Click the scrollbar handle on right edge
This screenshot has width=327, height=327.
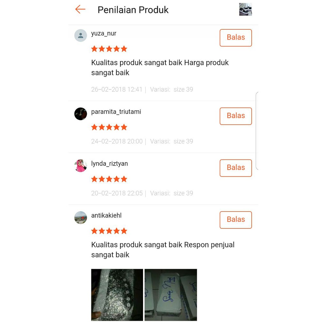(257, 131)
